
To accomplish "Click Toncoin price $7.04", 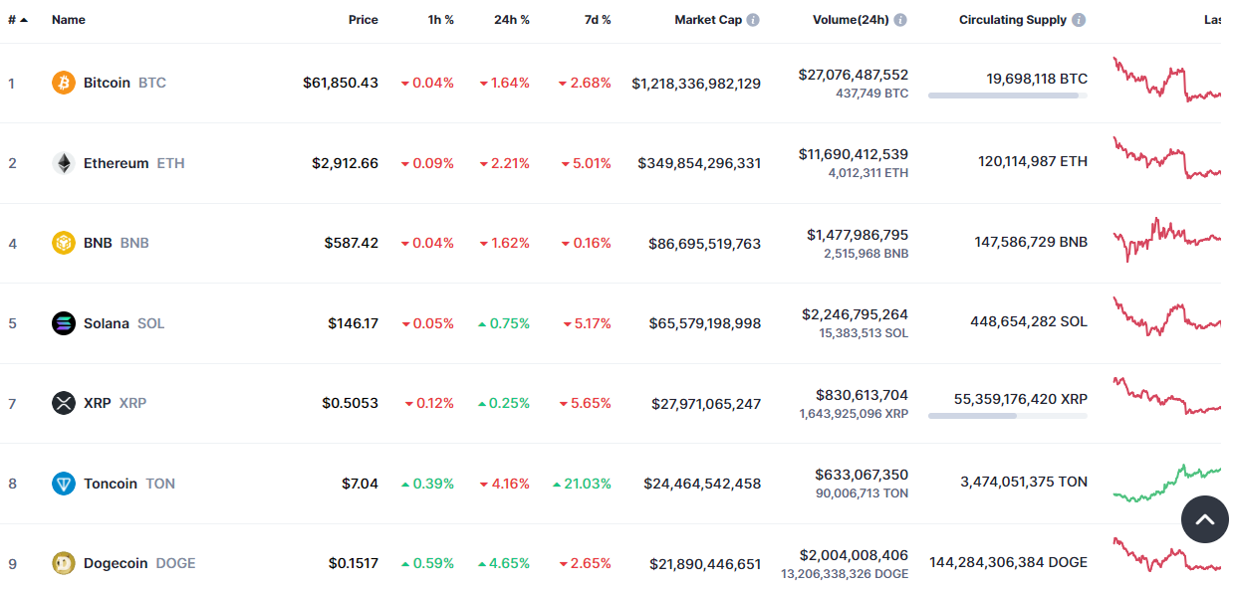I will pyautogui.click(x=361, y=484).
